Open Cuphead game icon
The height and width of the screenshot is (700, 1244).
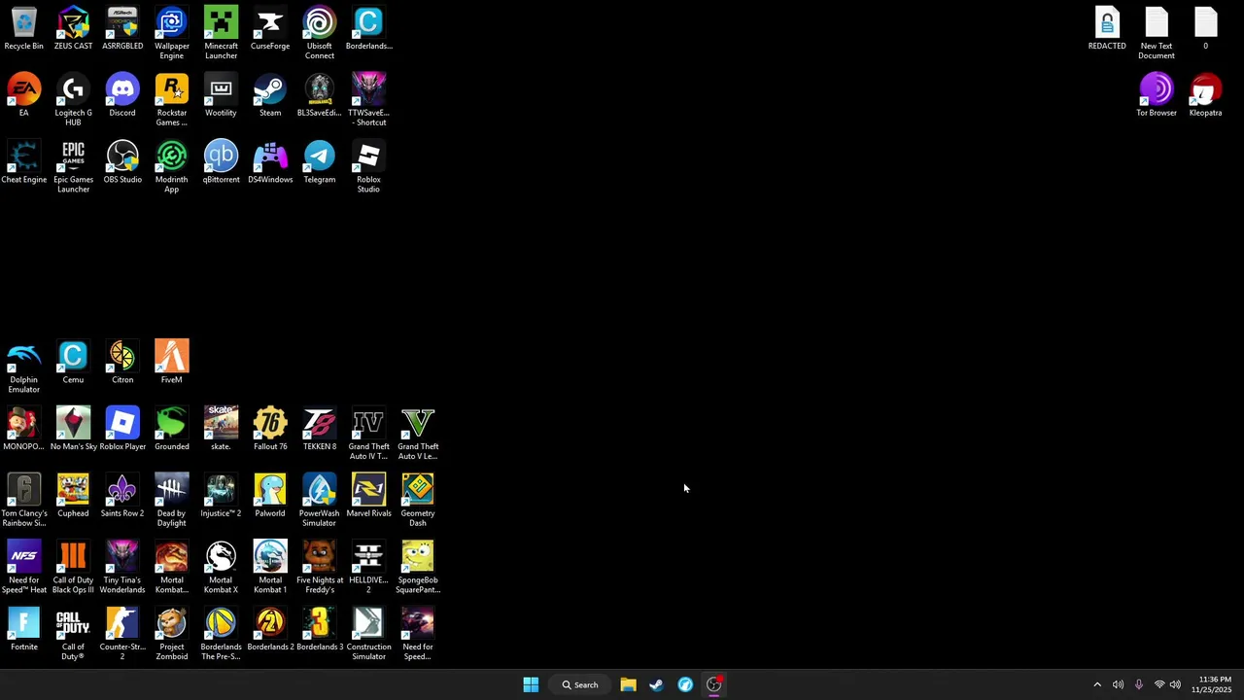(73, 497)
